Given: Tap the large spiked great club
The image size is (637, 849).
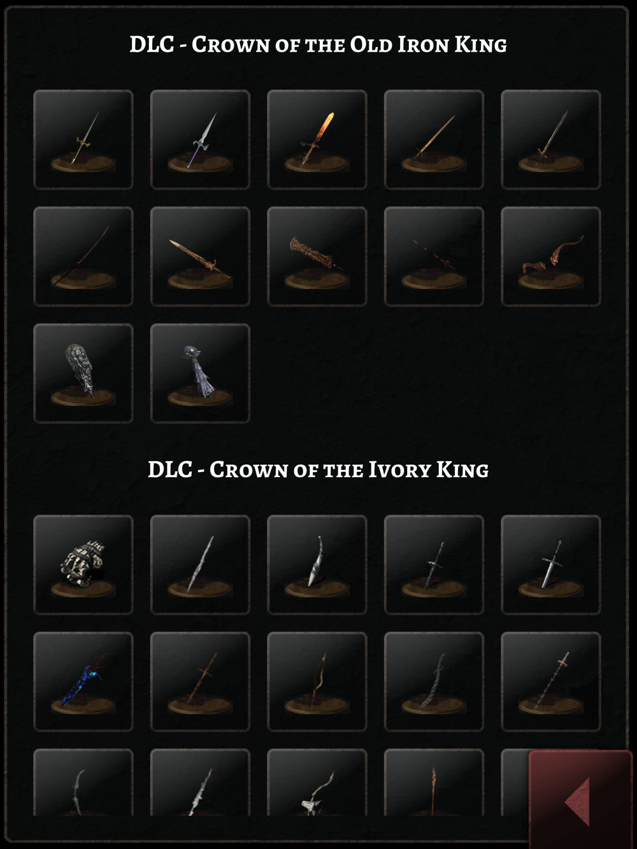Looking at the screenshot, I should tap(317, 257).
